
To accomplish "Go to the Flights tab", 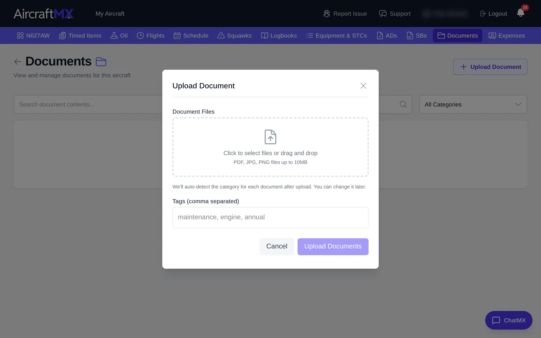I will [150, 35].
